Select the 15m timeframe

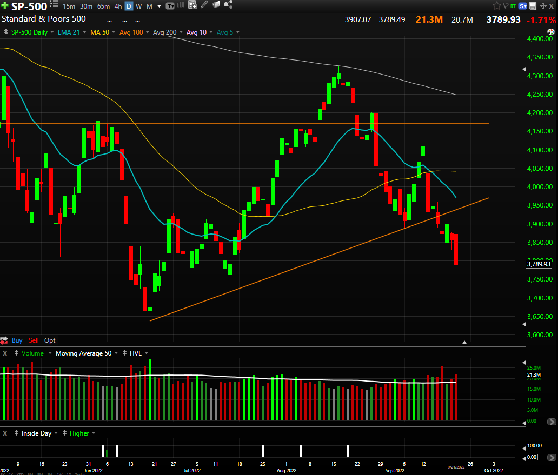(x=69, y=6)
